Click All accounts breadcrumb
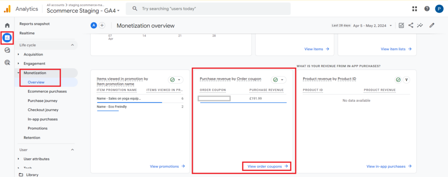 (56, 5)
